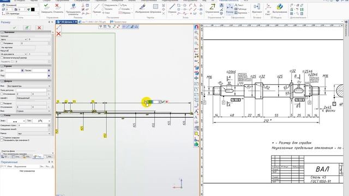Open the Рамка dropdown

tap(34, 133)
